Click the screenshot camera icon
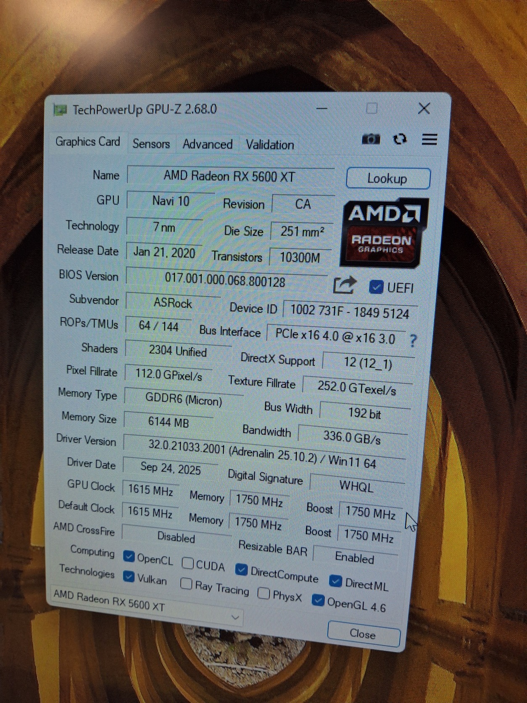Viewport: 527px width, 703px height. click(371, 139)
